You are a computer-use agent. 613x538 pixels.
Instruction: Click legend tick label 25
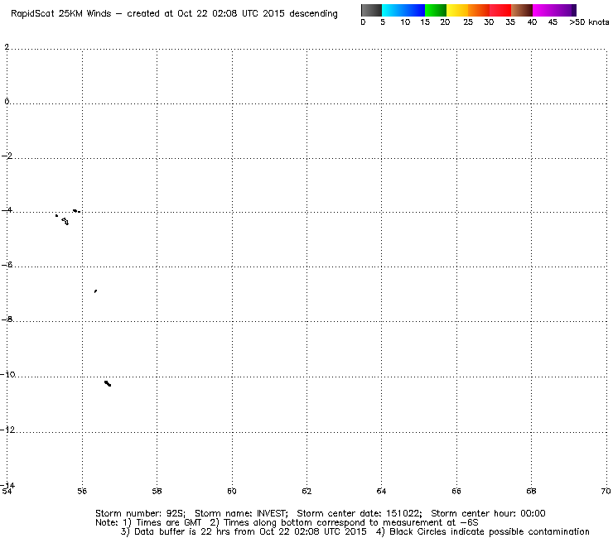pyautogui.click(x=468, y=22)
